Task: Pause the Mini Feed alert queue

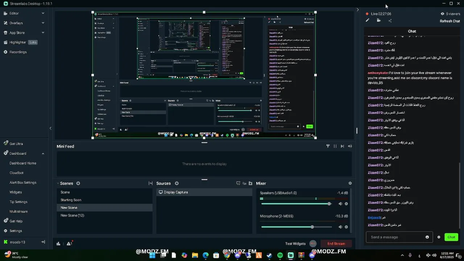Action: coord(335,146)
